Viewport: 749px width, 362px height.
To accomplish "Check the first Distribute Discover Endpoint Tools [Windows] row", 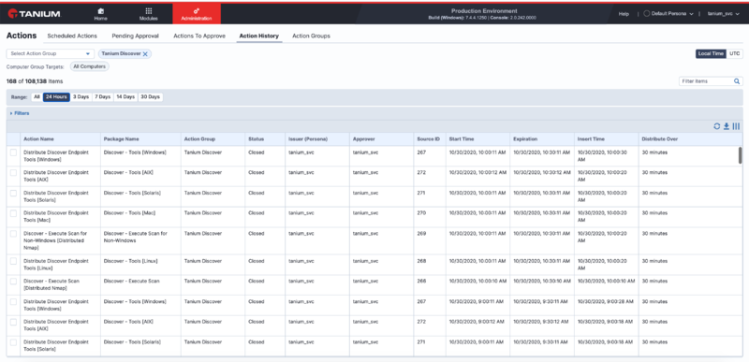I will pyautogui.click(x=13, y=152).
